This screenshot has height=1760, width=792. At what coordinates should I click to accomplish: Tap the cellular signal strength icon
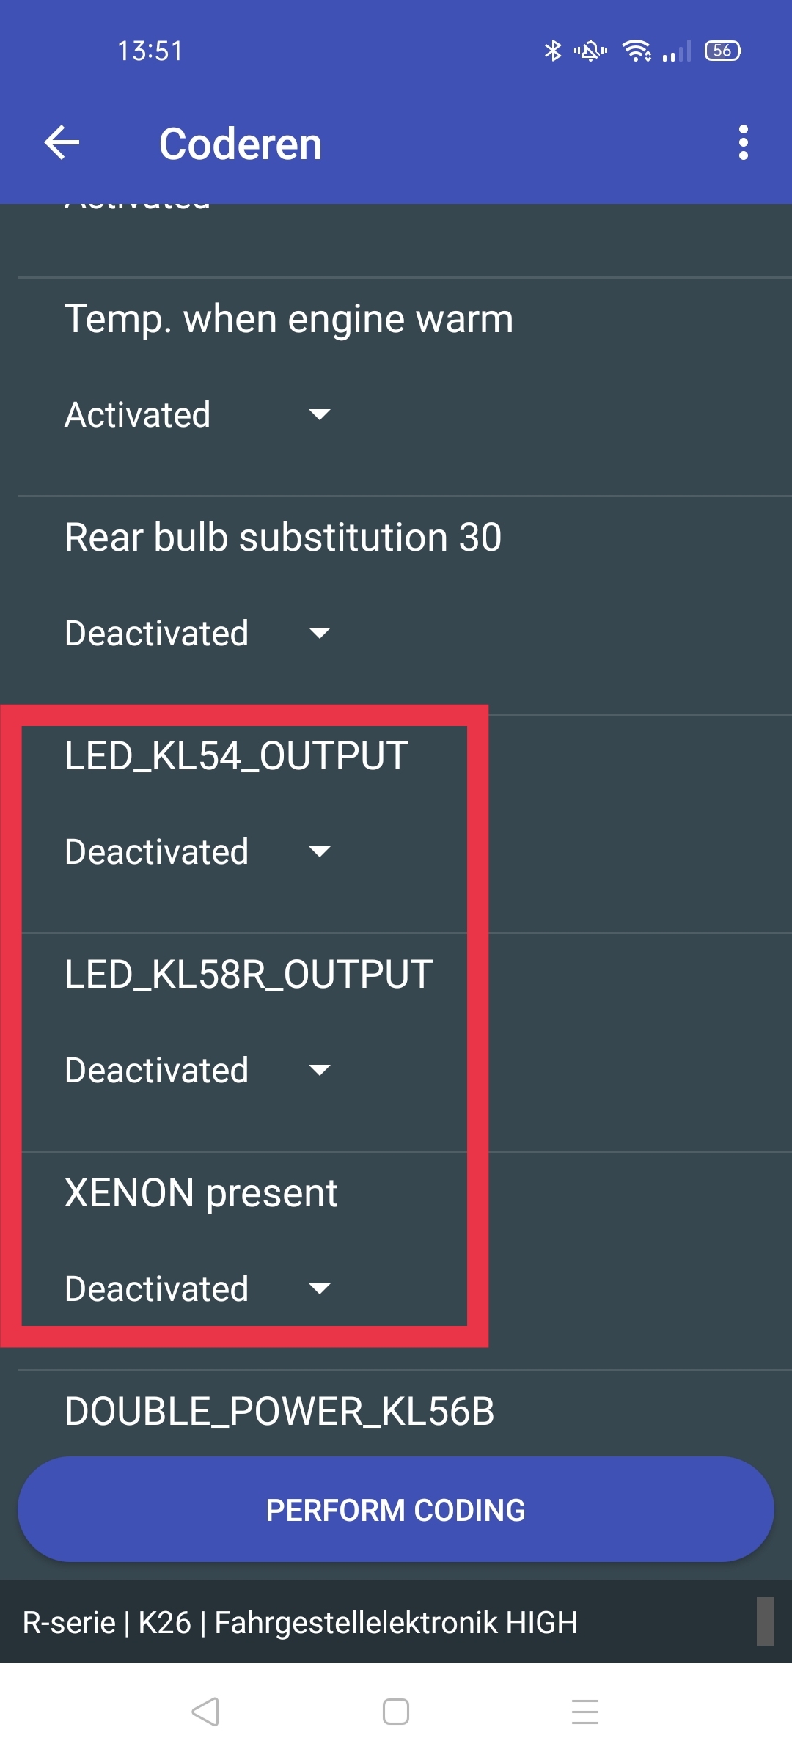tap(677, 52)
